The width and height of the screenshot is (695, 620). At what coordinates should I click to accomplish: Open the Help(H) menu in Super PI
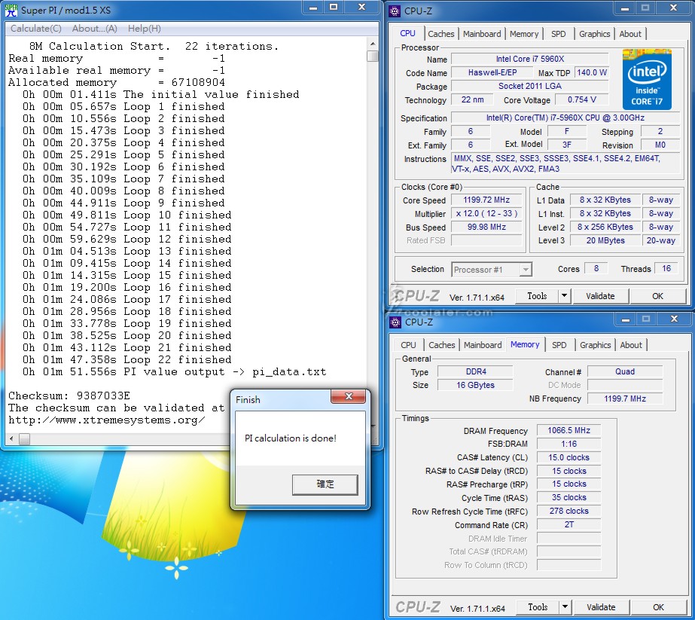tap(144, 29)
